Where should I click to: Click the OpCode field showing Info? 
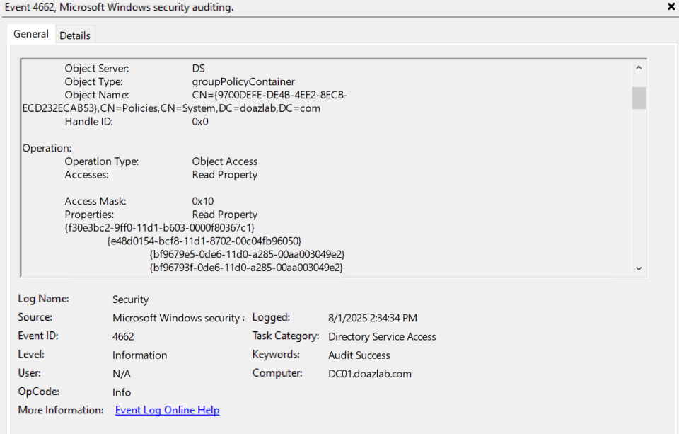pyautogui.click(x=122, y=392)
